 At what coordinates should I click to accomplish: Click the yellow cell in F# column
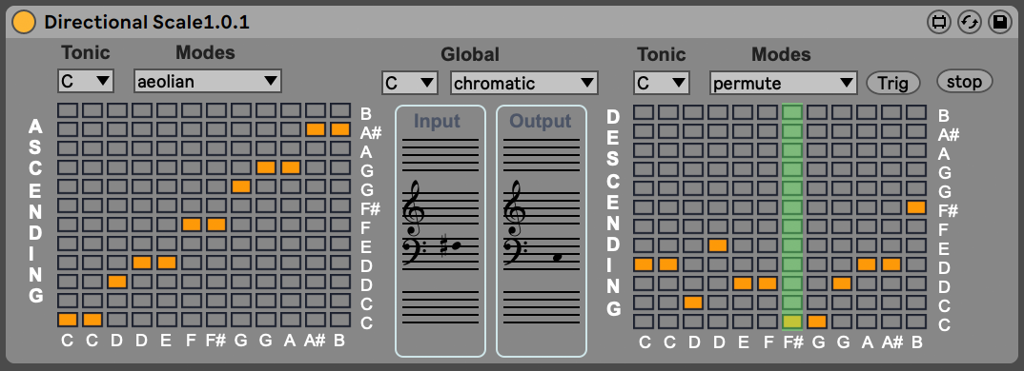792,321
